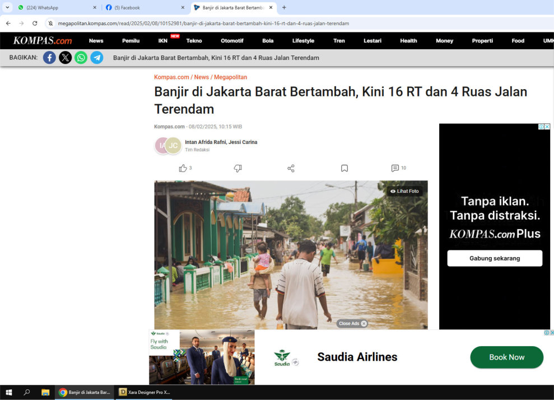Share article via X icon
Viewport: 554px width, 400px height.
pos(66,58)
